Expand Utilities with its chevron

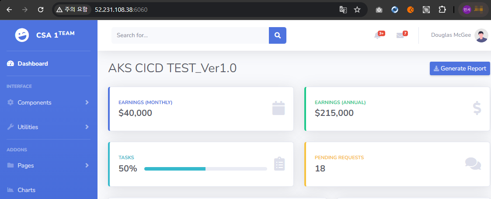coord(87,127)
